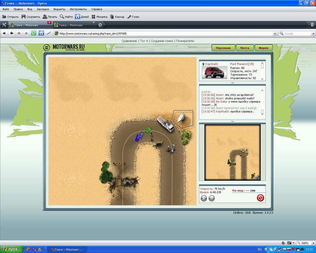Click the Найти toolbar button
The height and width of the screenshot is (253, 316).
(66, 17)
